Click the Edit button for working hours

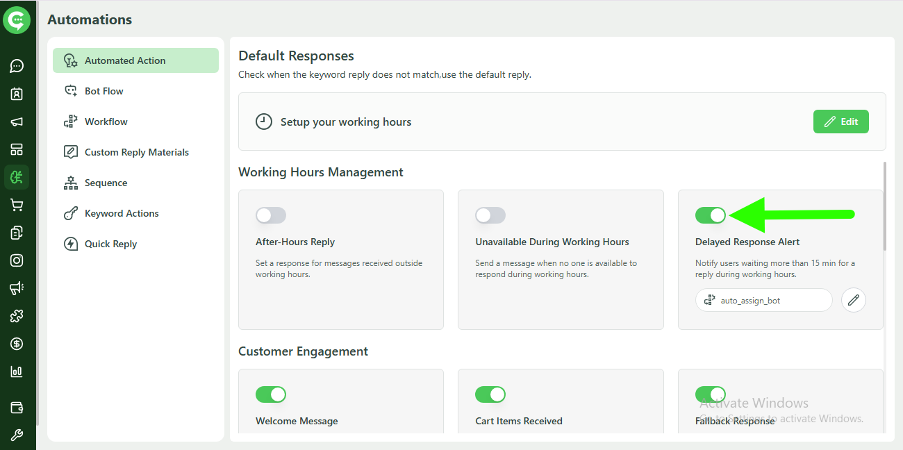click(x=840, y=121)
